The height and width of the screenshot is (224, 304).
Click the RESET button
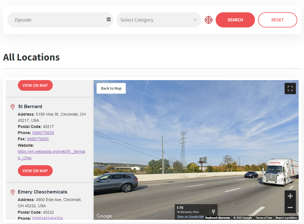pyautogui.click(x=277, y=20)
